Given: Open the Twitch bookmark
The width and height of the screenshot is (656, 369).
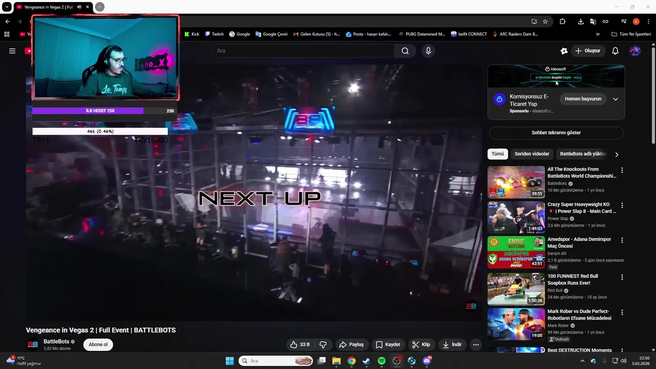Looking at the screenshot, I should tap(214, 34).
